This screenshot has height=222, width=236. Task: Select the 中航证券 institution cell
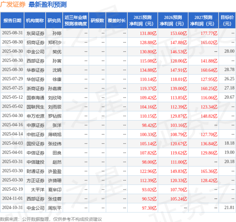pos(35,134)
